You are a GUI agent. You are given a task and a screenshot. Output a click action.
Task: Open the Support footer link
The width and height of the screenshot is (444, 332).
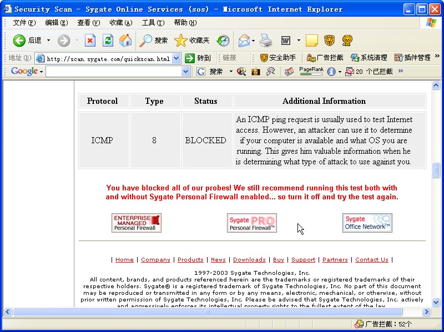click(x=303, y=260)
